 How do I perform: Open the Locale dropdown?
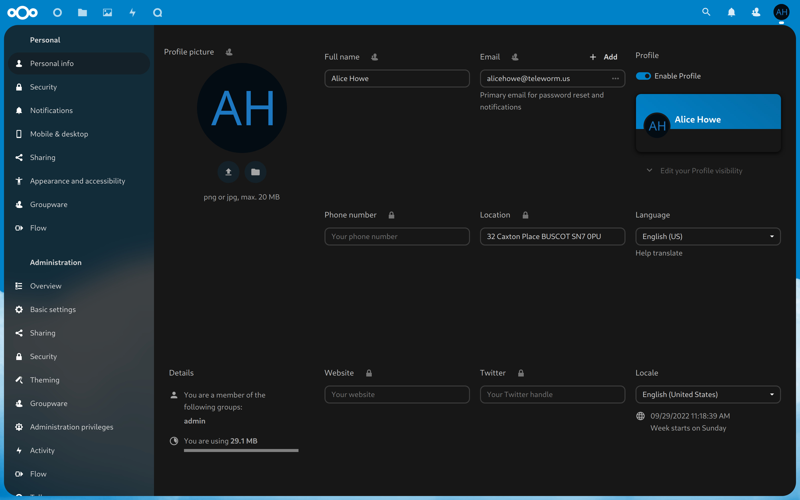pos(708,394)
